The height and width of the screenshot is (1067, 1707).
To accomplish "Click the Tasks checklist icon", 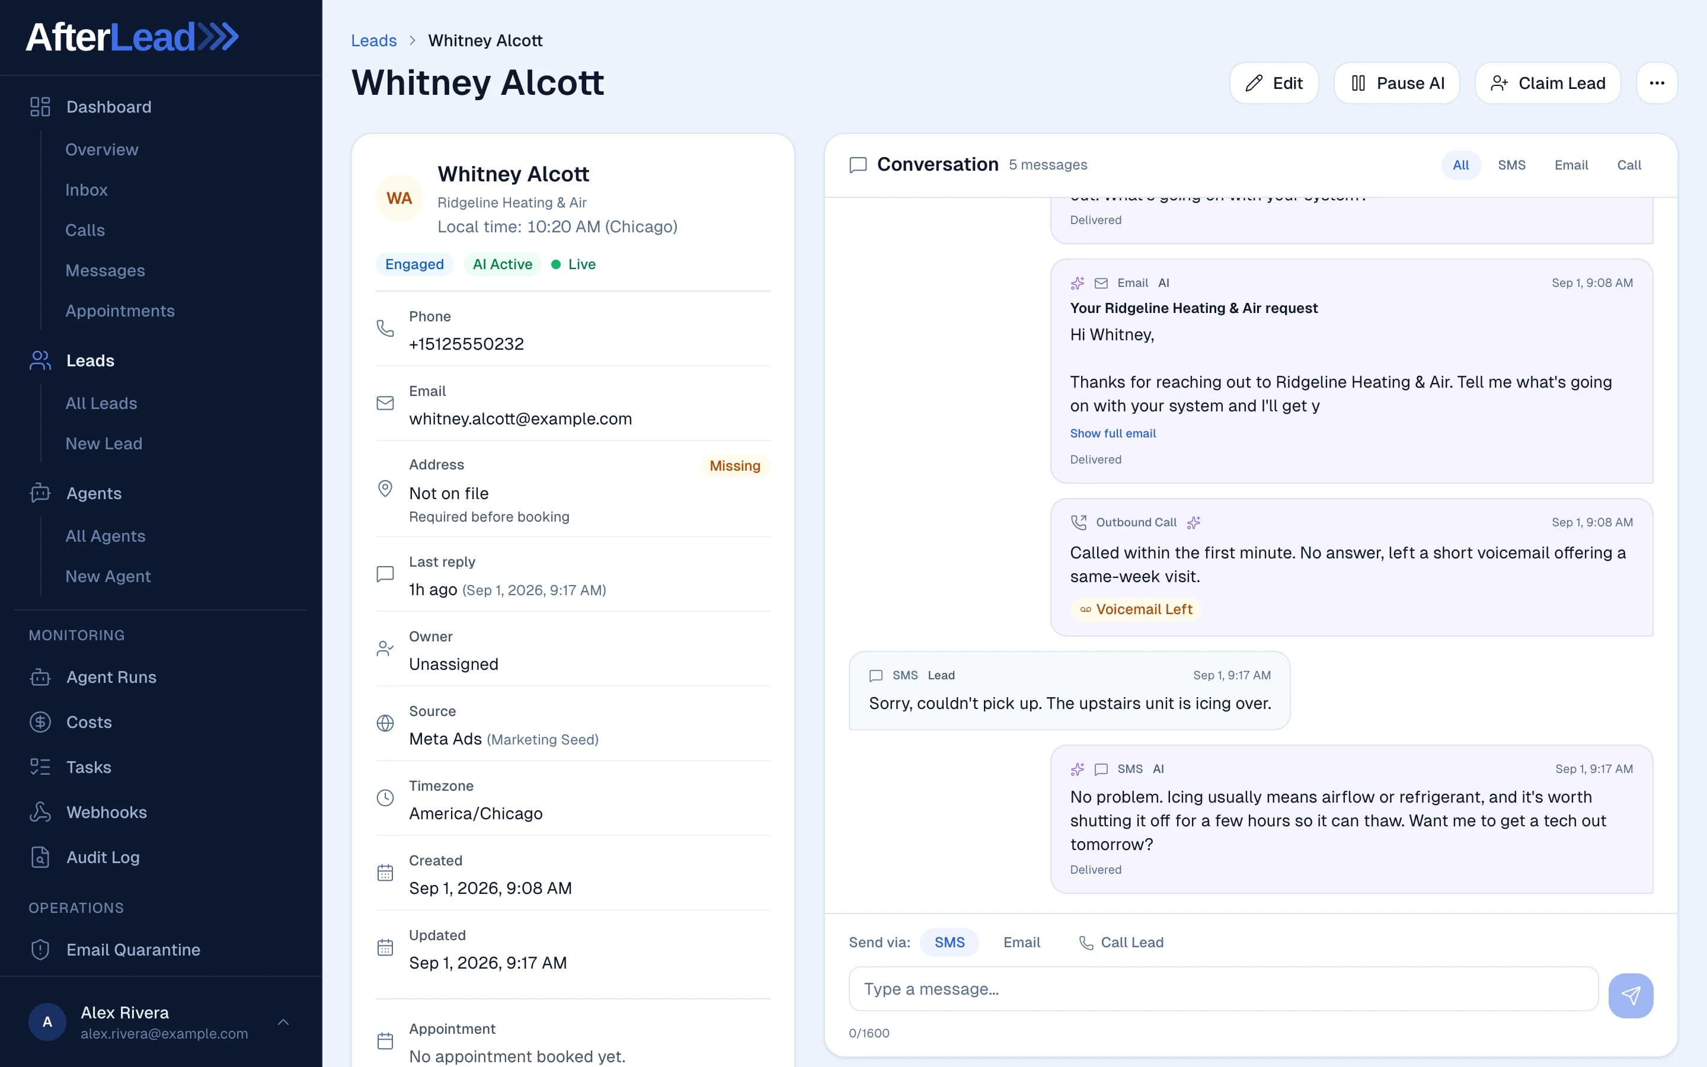I will 40,767.
